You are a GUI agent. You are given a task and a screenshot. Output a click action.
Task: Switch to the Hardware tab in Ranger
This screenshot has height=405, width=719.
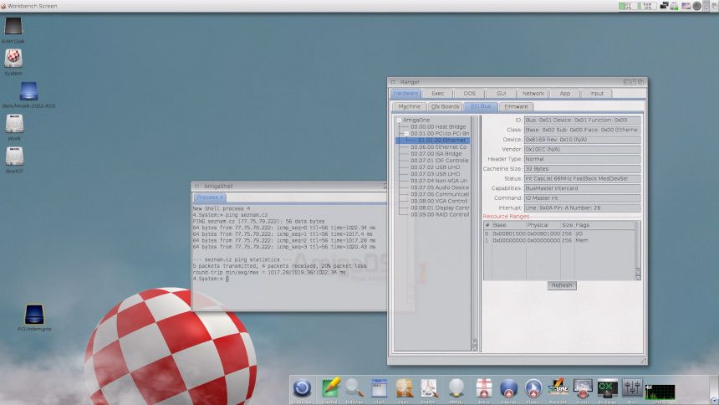[x=405, y=93]
